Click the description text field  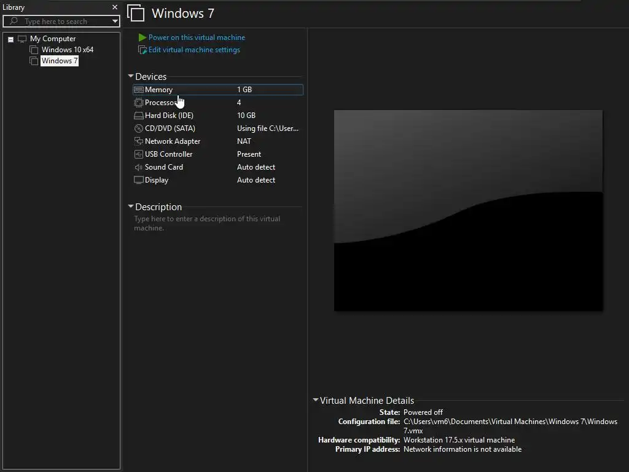[x=207, y=223]
